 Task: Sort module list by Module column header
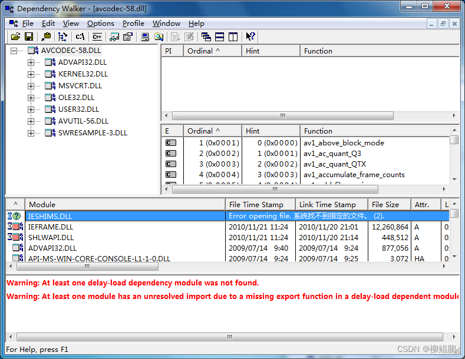pyautogui.click(x=125, y=204)
